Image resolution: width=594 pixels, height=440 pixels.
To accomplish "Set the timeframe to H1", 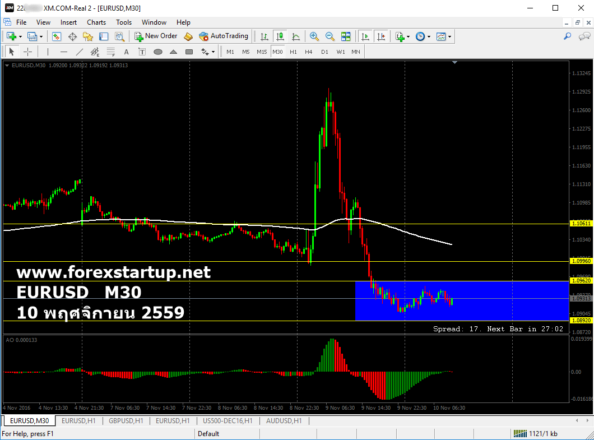I will [x=293, y=52].
